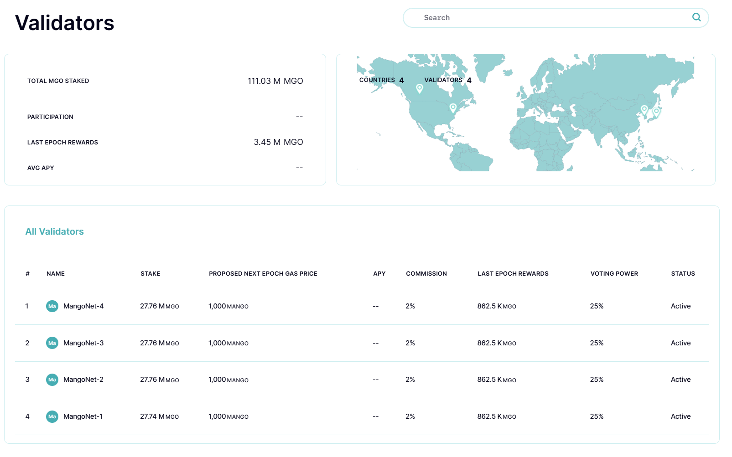
Task: Sort by LAST EPOCH REWARDS column header
Action: [x=513, y=273]
